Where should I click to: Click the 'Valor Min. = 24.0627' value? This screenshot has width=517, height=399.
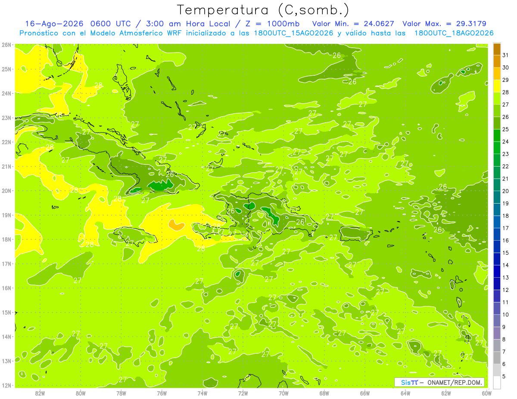click(x=354, y=24)
